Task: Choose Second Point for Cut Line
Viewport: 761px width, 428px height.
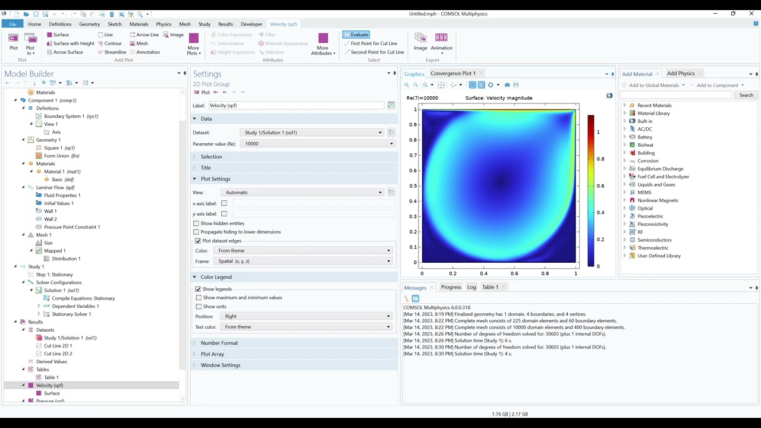Action: coord(373,52)
